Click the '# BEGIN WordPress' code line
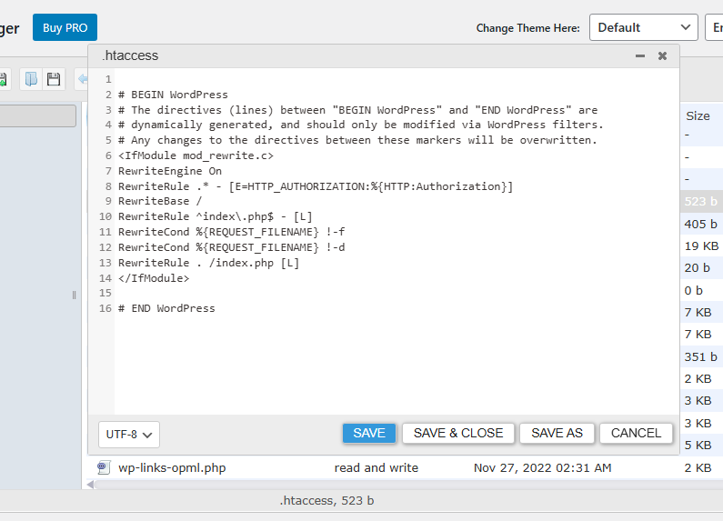 (x=173, y=95)
